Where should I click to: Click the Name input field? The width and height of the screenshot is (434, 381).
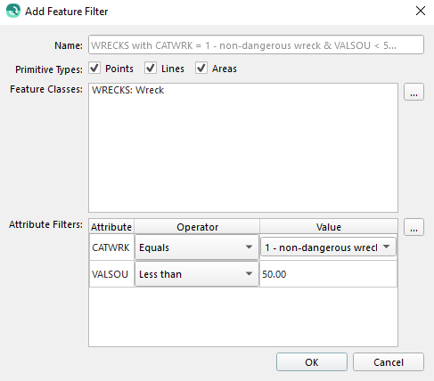tap(256, 45)
